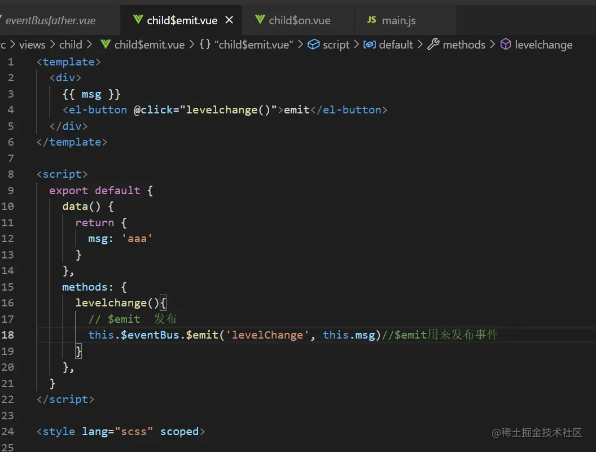This screenshot has height=452, width=596.
Task: Open the 'child' folder breadcrumb
Action: pyautogui.click(x=71, y=45)
